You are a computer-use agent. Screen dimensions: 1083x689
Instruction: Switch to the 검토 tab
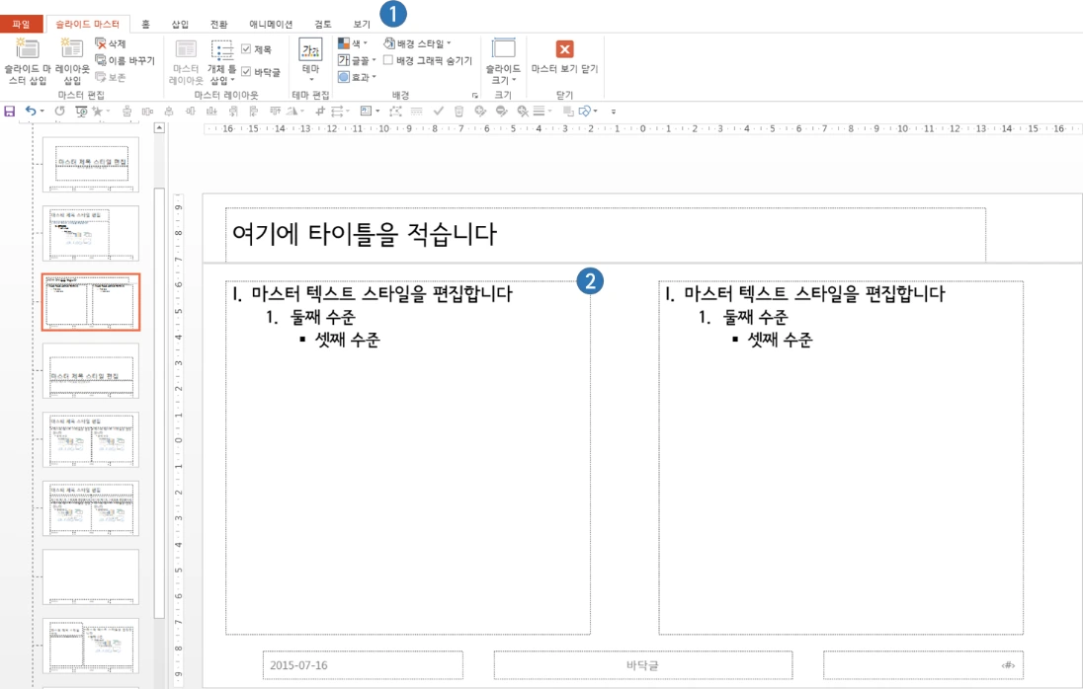pyautogui.click(x=322, y=24)
